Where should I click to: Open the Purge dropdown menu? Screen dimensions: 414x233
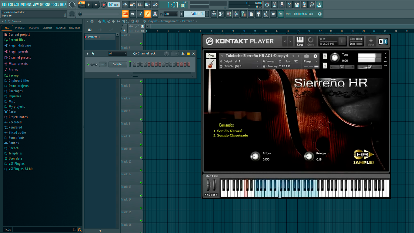pos(311,61)
